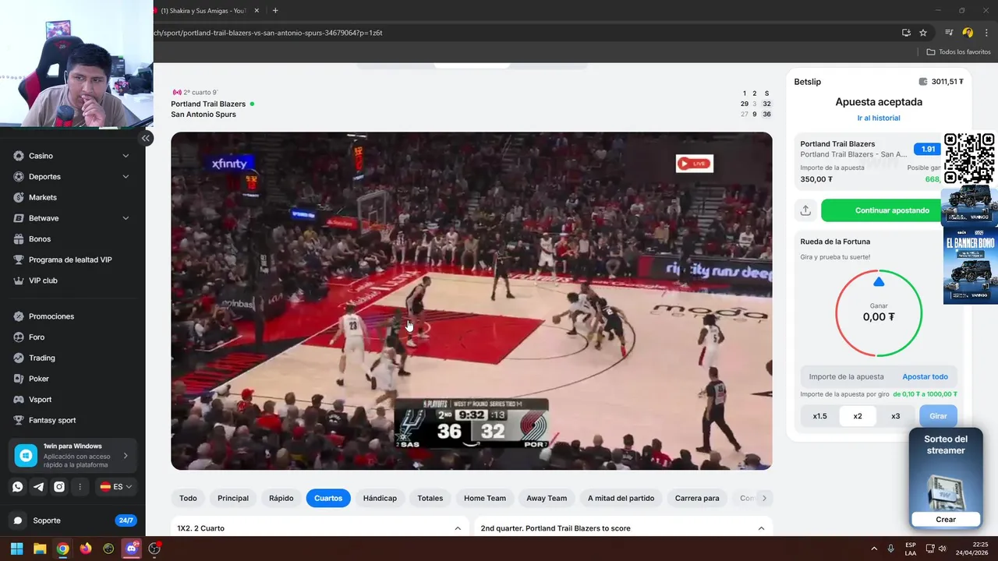Click the 1.91 odds badge
Screen dimensions: 998x561
tap(928, 149)
